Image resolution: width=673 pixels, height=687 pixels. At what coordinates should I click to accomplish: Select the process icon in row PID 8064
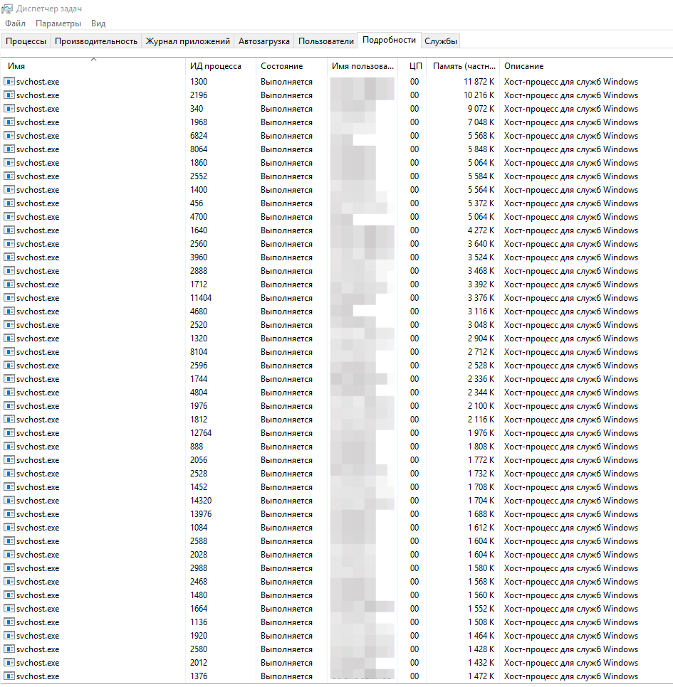click(x=9, y=149)
